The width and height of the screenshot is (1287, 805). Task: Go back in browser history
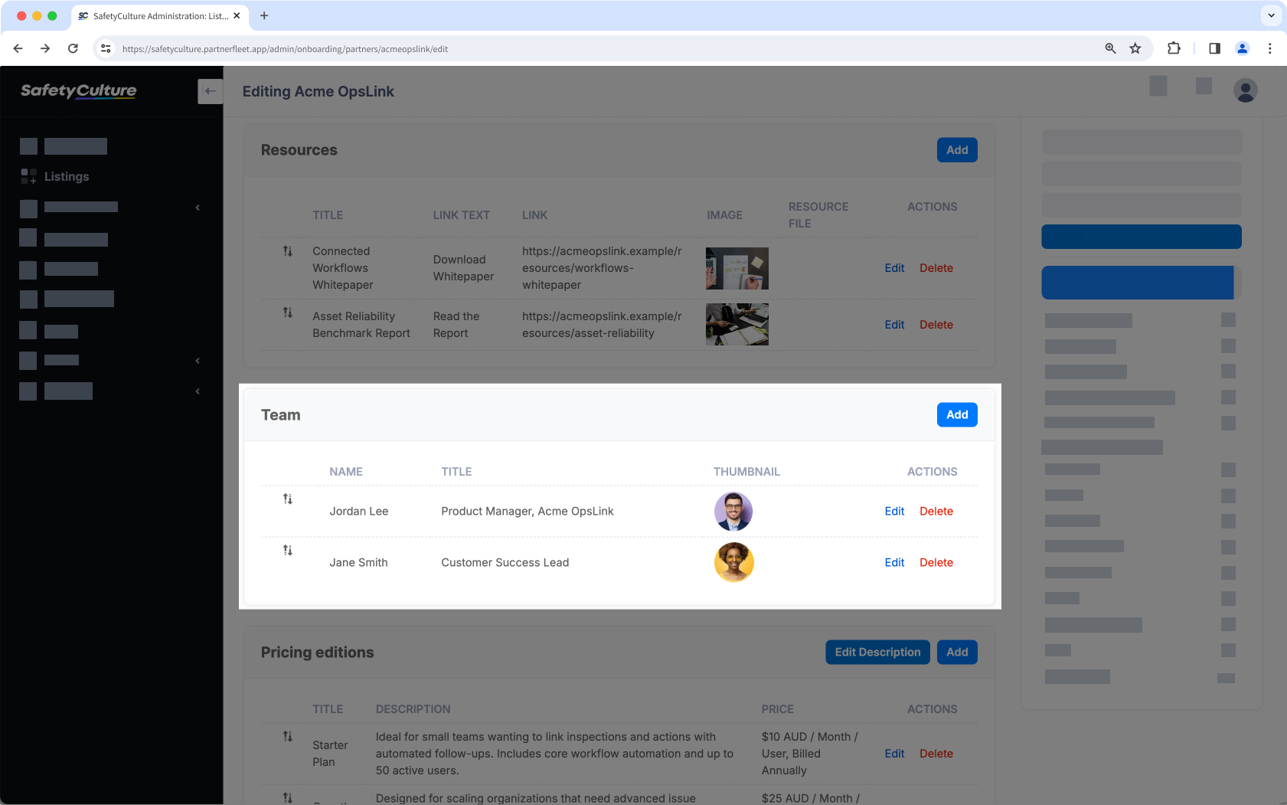coord(18,48)
